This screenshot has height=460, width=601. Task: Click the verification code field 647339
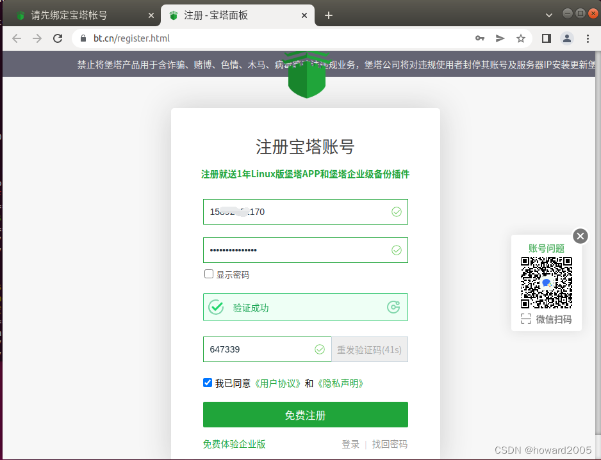coord(267,349)
